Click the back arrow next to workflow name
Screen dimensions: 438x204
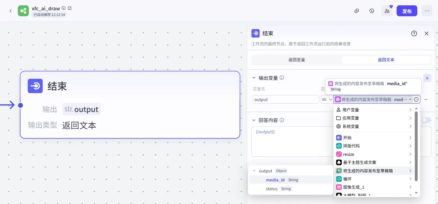coord(11,11)
